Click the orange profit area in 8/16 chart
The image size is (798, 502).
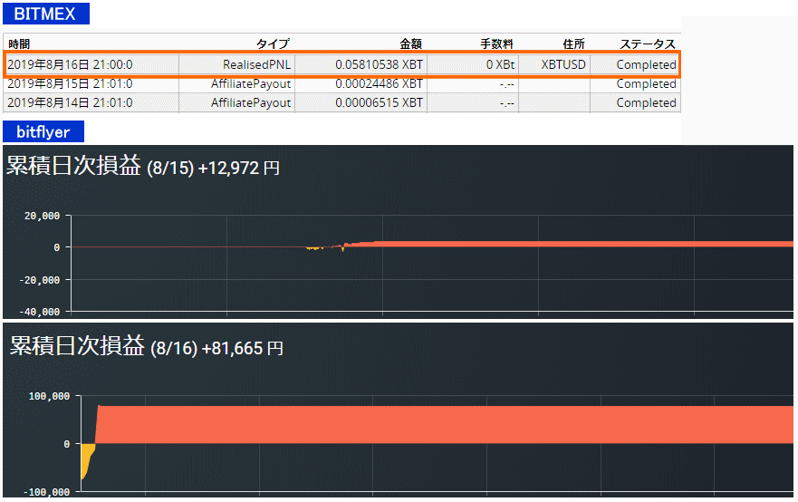[435, 424]
